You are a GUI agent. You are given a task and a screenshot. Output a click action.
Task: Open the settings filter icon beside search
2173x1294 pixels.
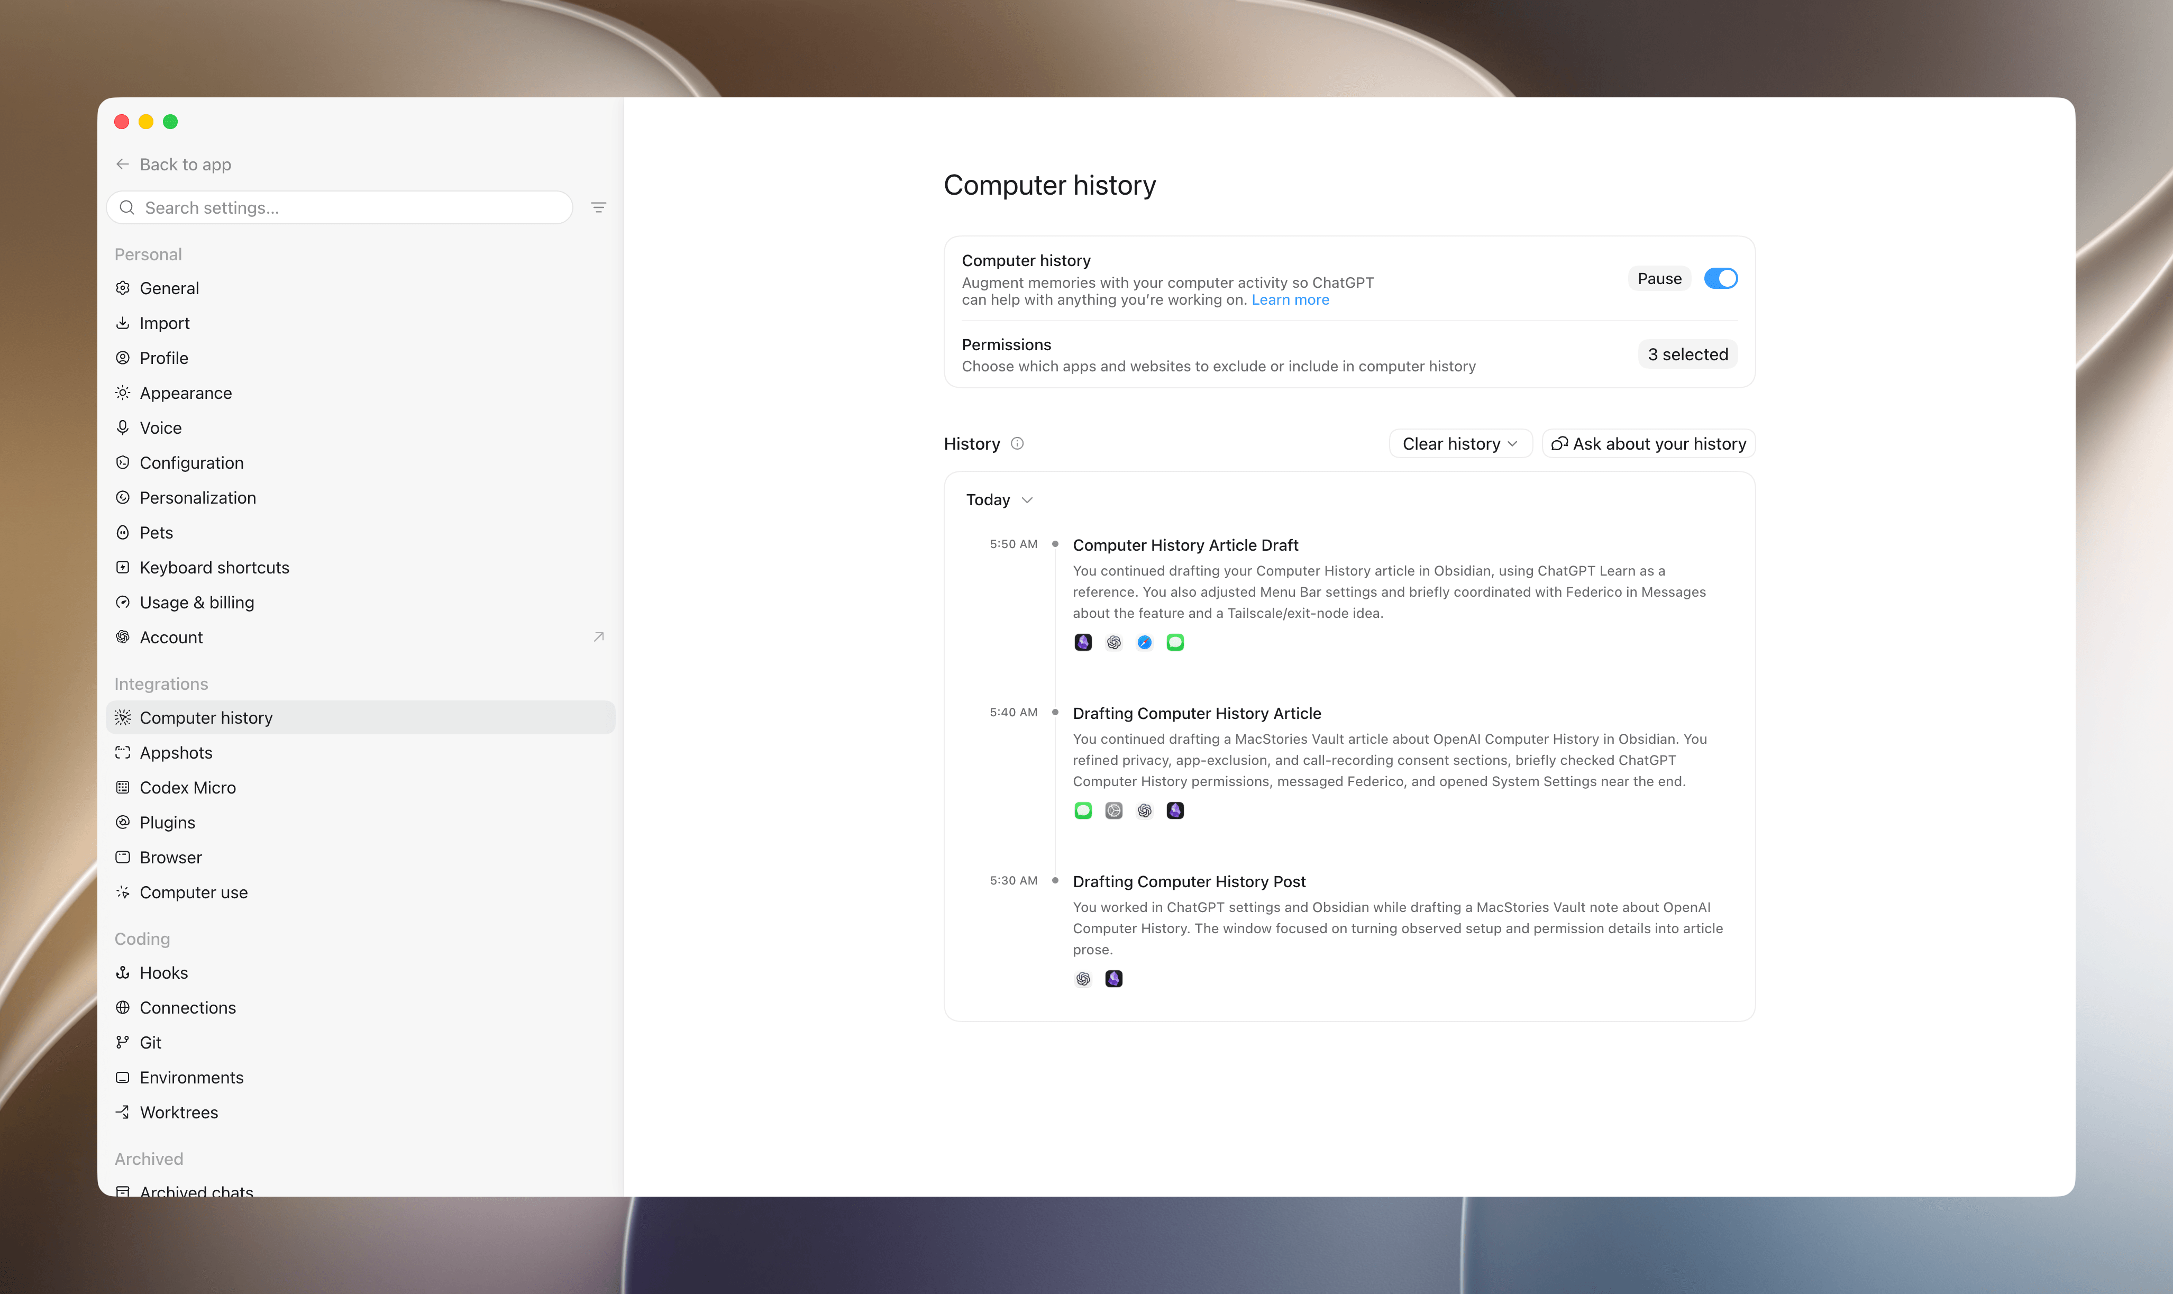tap(598, 207)
